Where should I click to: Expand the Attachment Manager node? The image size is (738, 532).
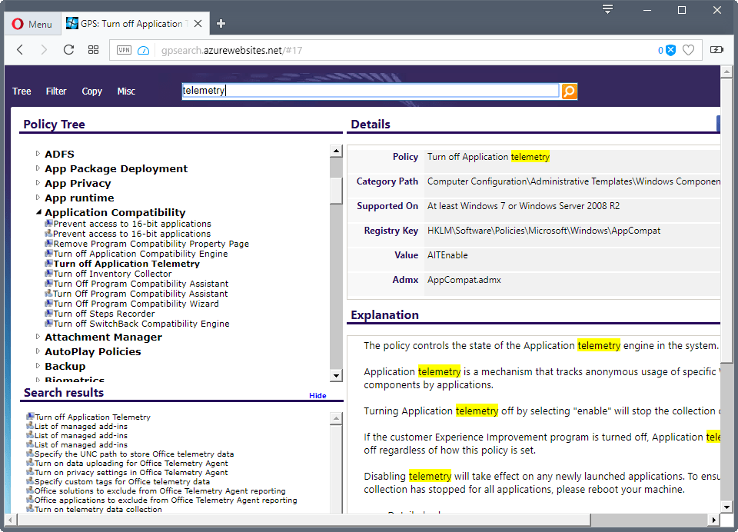coord(38,337)
